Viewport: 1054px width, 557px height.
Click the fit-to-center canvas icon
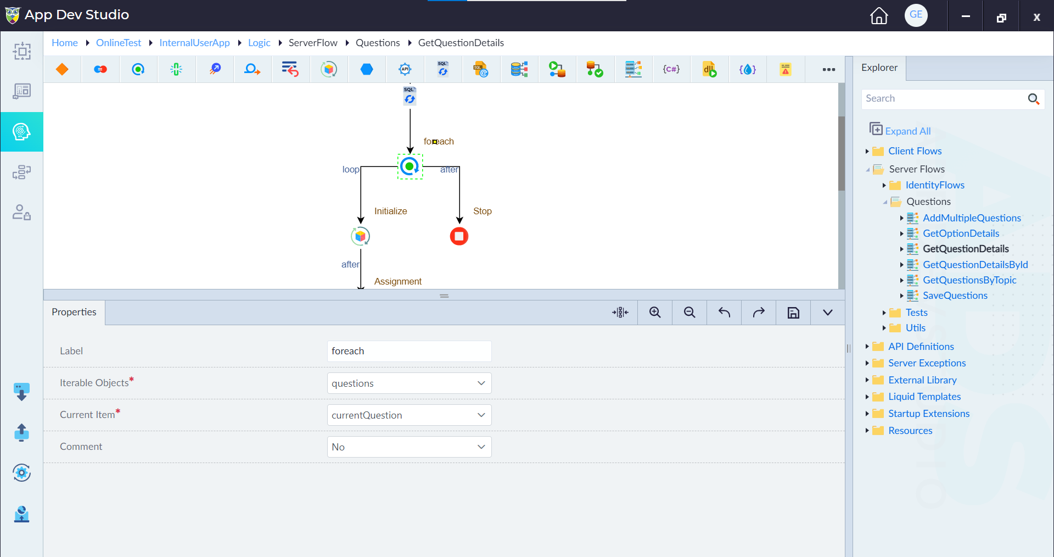[620, 313]
